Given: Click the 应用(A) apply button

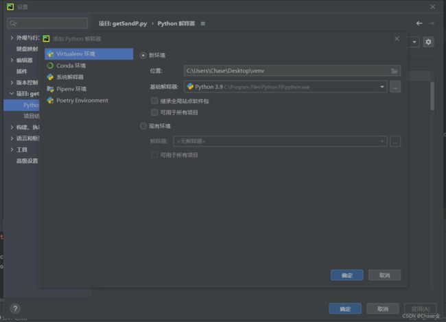Looking at the screenshot, I should [x=421, y=309].
